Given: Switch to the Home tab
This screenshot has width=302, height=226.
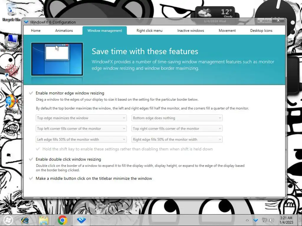Looking at the screenshot, I should (x=36, y=31).
